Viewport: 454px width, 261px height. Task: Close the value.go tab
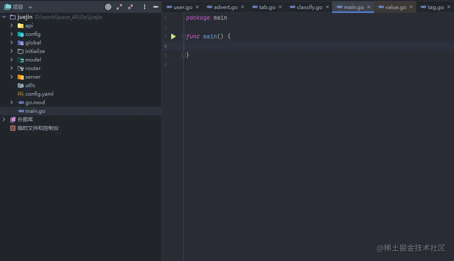411,7
